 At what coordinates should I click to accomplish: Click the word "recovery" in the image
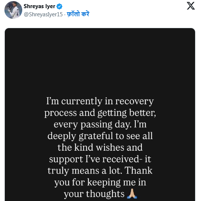point(134,101)
